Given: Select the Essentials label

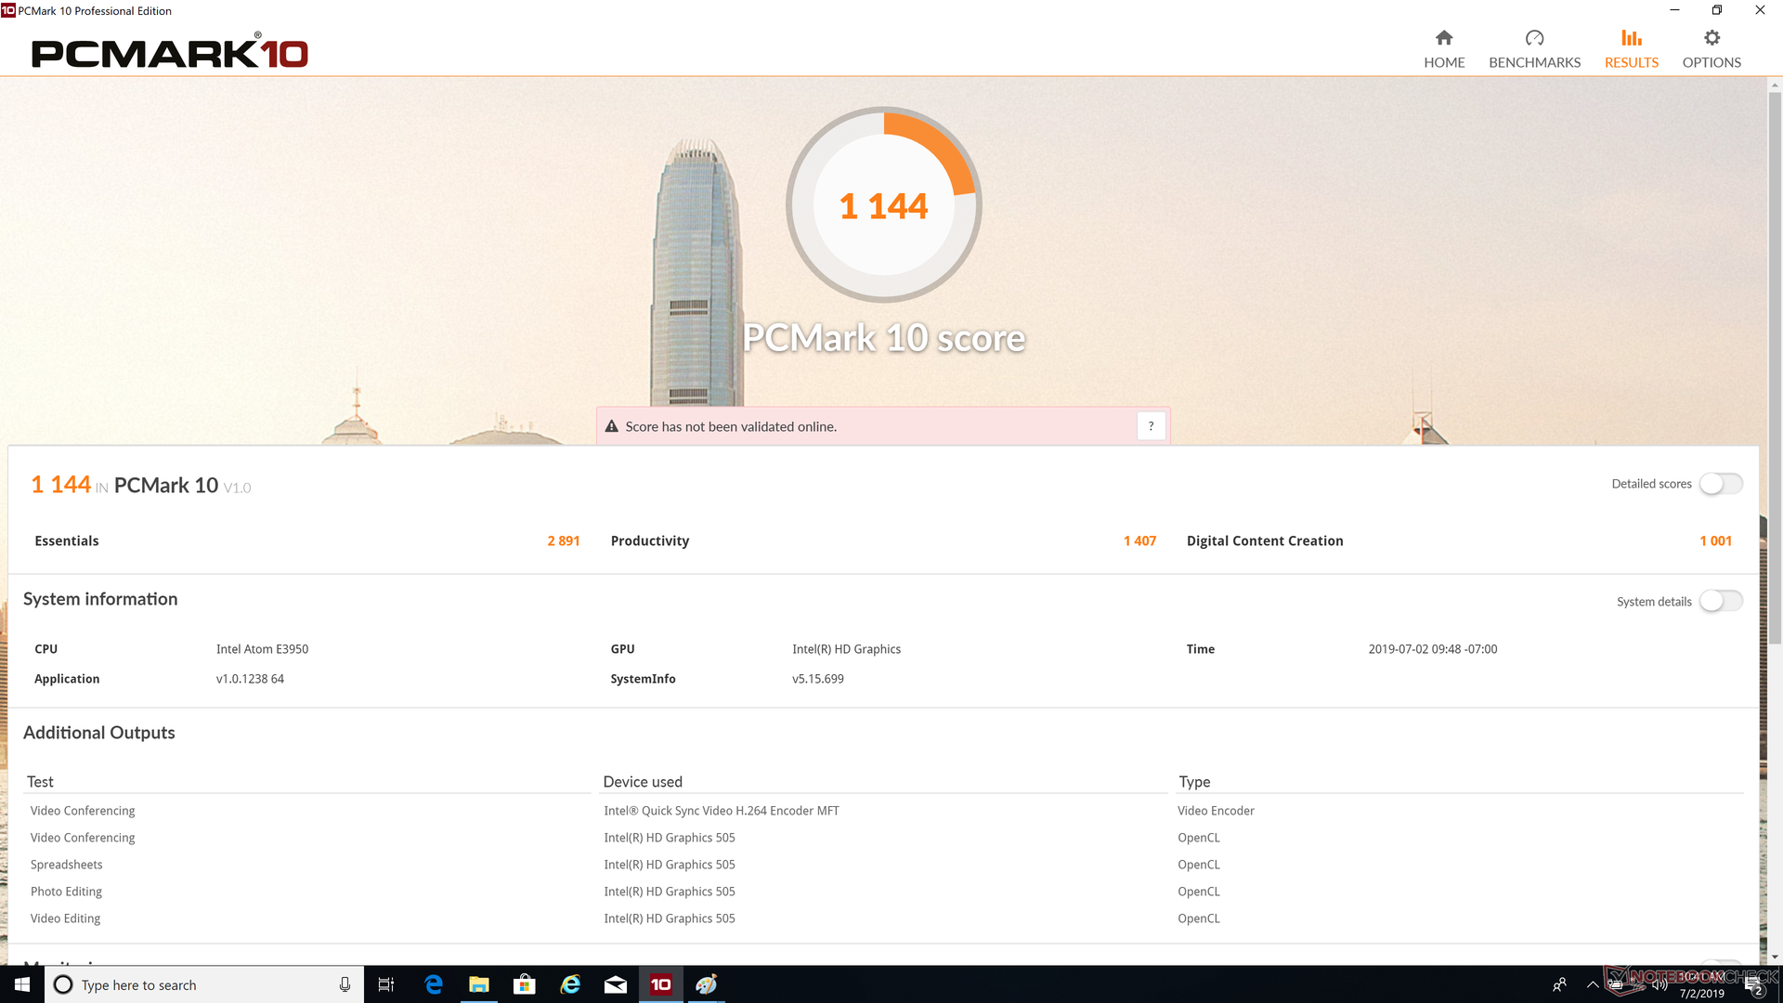Looking at the screenshot, I should [67, 541].
